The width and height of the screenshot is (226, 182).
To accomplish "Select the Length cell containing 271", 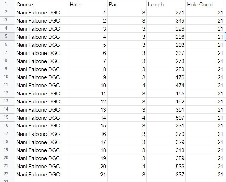I will tap(166, 13).
